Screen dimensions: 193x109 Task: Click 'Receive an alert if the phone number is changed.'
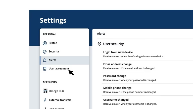(130, 92)
